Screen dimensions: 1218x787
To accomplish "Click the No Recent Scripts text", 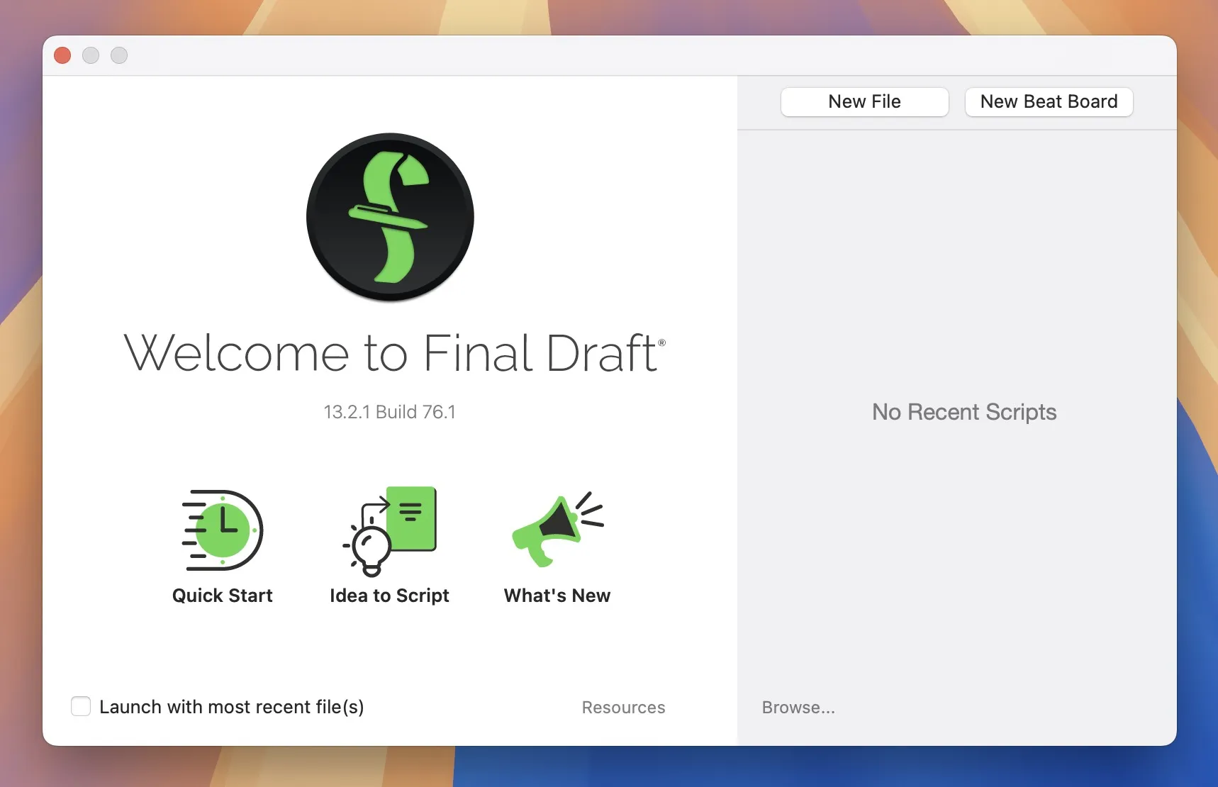I will 964,412.
